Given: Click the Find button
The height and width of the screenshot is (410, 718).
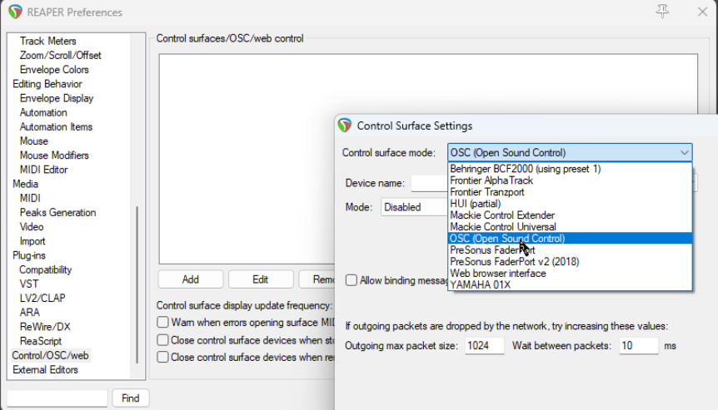Looking at the screenshot, I should (x=131, y=398).
